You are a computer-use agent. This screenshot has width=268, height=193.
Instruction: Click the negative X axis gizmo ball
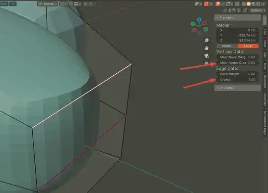pos(195,30)
